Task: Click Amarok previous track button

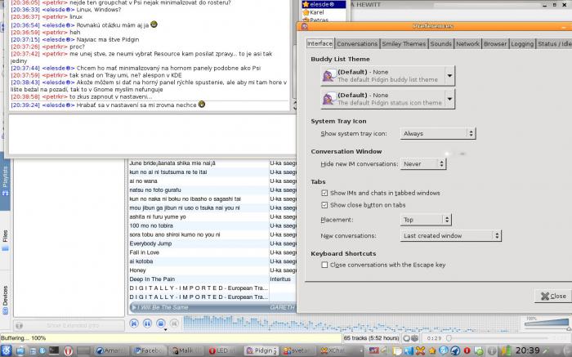Action: (x=134, y=324)
